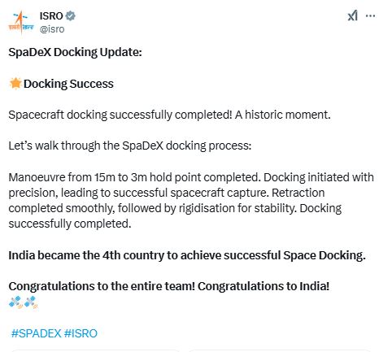379x352 pixels.
Task: Open Grok explain icon in post header
Action: click(353, 15)
